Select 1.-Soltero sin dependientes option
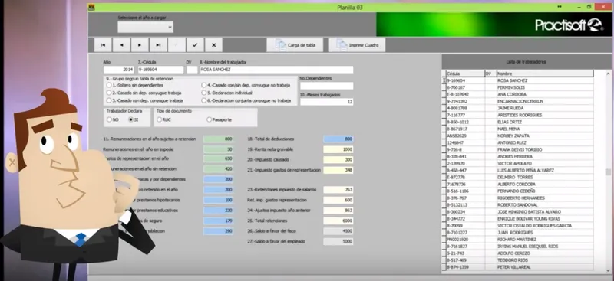 point(135,85)
